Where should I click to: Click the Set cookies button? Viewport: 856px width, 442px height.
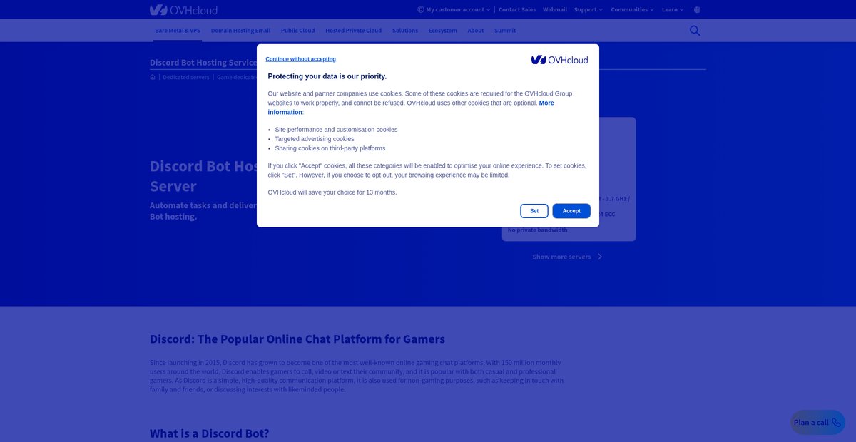[534, 211]
